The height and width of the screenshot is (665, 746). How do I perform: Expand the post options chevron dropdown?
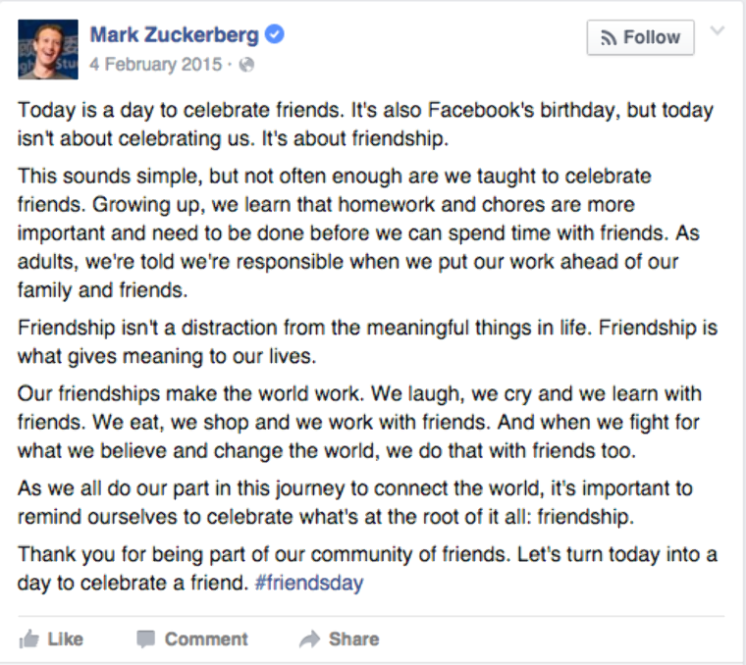717,31
